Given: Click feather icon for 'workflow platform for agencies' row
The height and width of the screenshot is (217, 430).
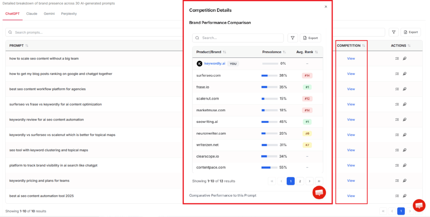Looking at the screenshot, I should (404, 89).
